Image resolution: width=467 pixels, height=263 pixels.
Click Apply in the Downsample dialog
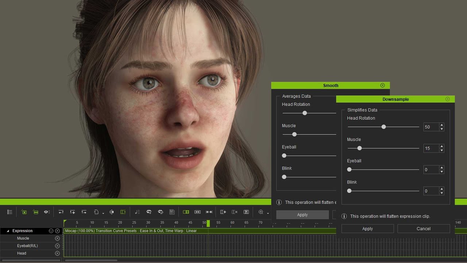tap(367, 229)
